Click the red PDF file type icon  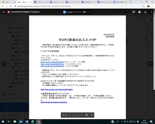click(x=9, y=12)
